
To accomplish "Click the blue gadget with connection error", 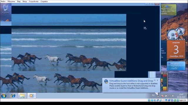I will [176, 66].
